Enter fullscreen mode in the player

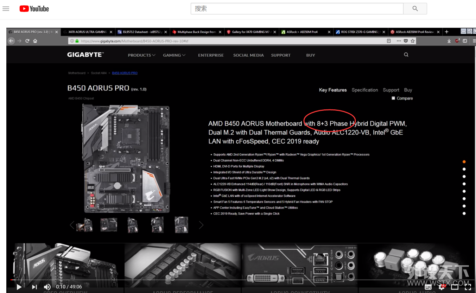(x=468, y=287)
